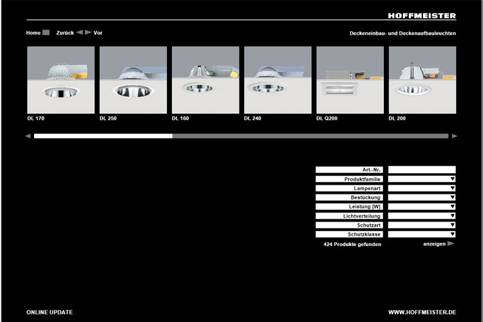Click the anzeigen arrow icon
The width and height of the screenshot is (483, 322).
click(451, 243)
